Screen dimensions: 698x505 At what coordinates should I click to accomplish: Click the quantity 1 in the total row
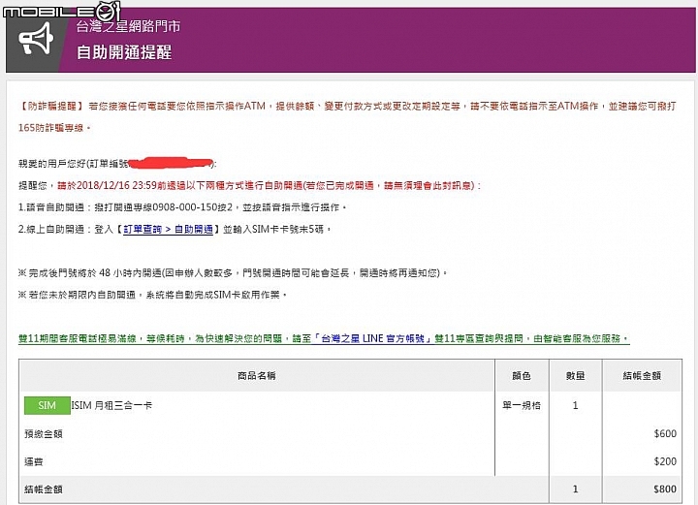click(x=575, y=489)
